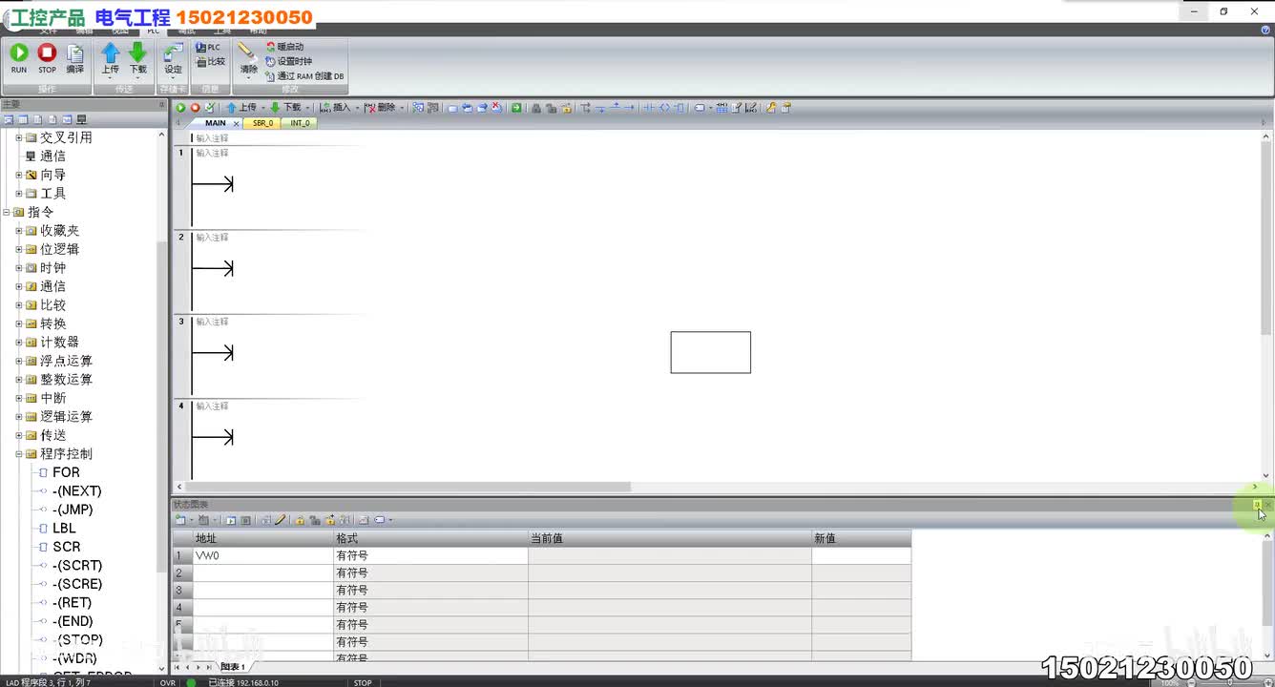Click the yellow pencil icon in status chart toolbar
1275x687 pixels.
click(x=281, y=520)
